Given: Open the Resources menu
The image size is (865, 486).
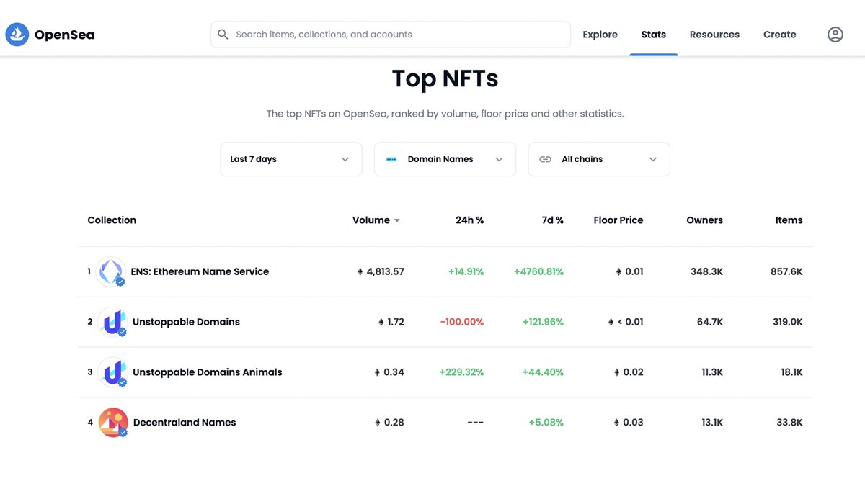Looking at the screenshot, I should (714, 34).
